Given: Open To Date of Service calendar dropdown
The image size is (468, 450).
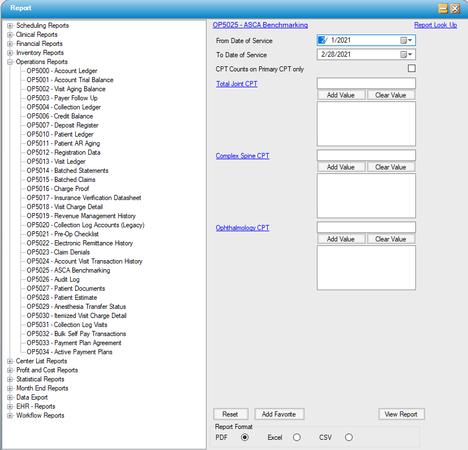Looking at the screenshot, I should 407,54.
